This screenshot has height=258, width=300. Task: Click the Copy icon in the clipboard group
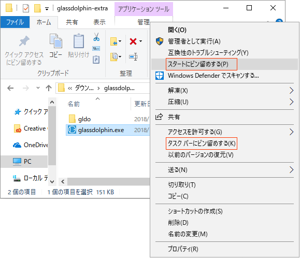(55, 41)
